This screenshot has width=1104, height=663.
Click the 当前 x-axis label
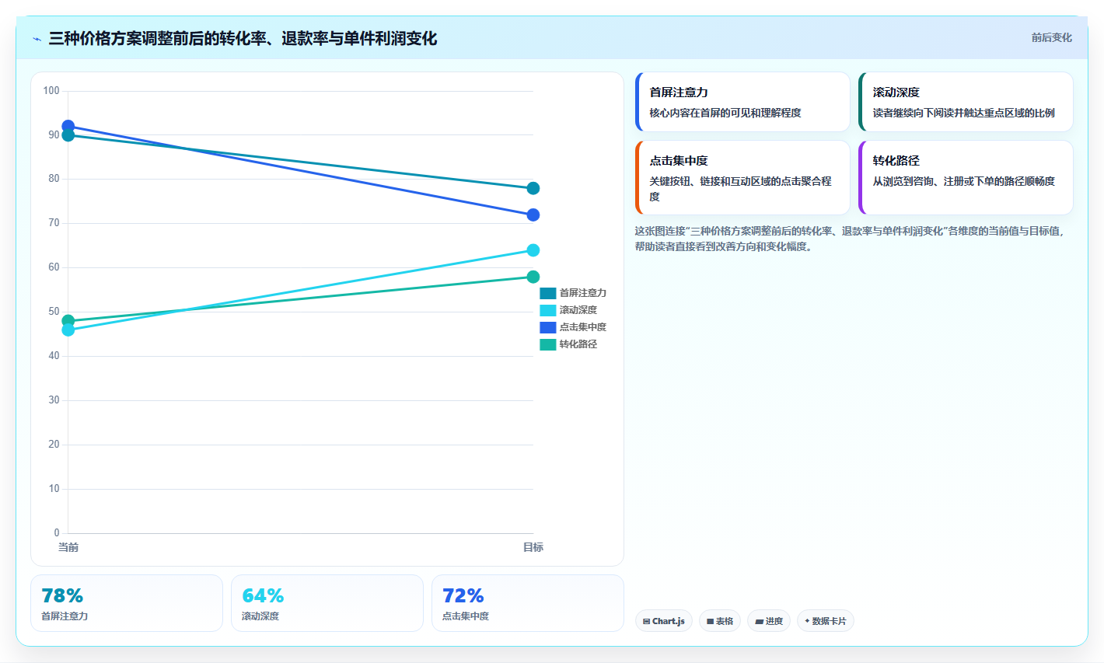pos(68,547)
